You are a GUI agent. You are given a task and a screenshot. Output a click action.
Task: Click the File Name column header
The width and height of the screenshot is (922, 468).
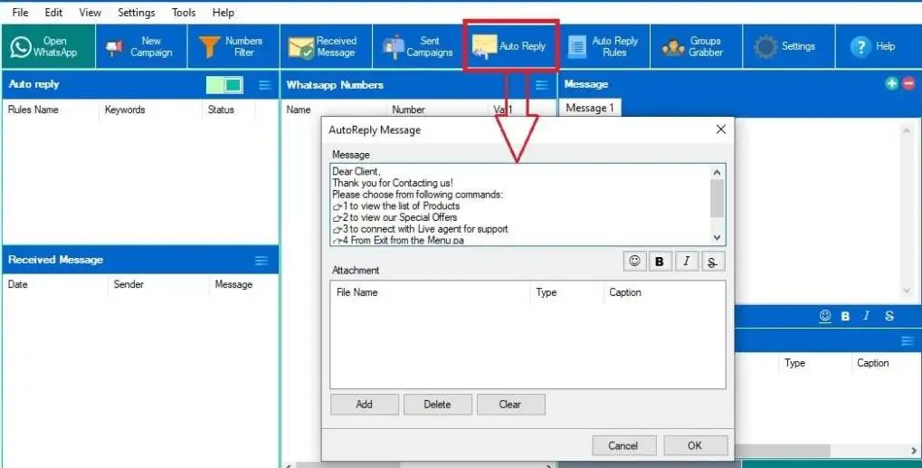356,292
